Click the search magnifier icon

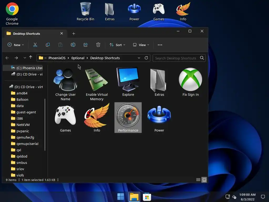[x=202, y=58]
